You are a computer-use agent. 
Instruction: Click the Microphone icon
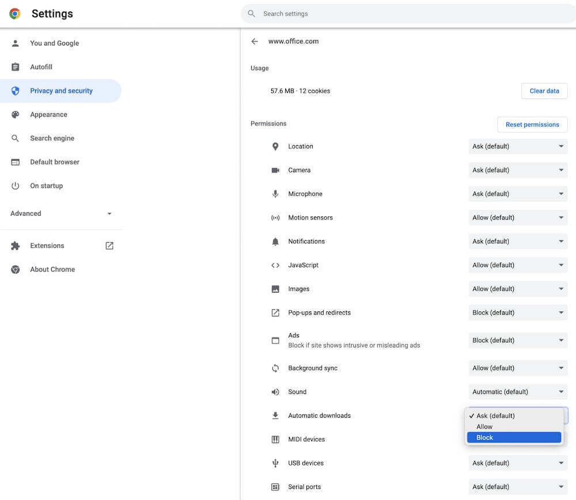point(275,194)
